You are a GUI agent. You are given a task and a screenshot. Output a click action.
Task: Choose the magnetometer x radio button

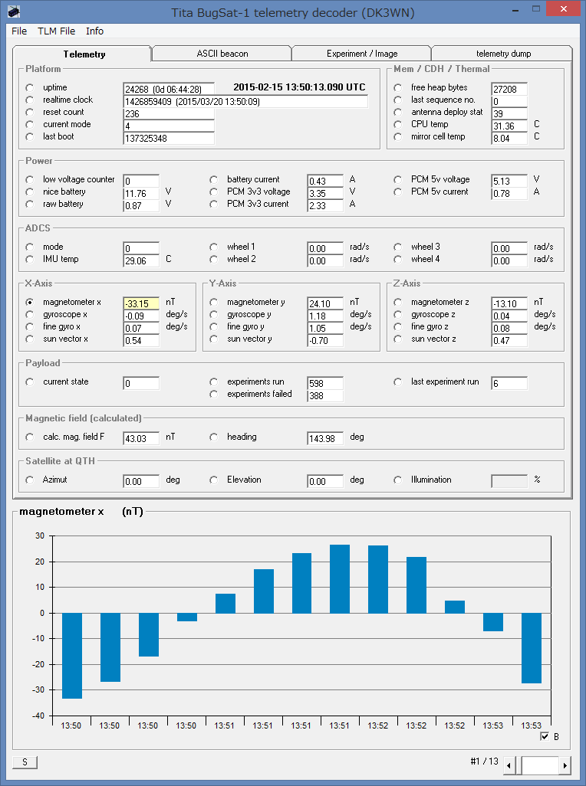click(30, 303)
